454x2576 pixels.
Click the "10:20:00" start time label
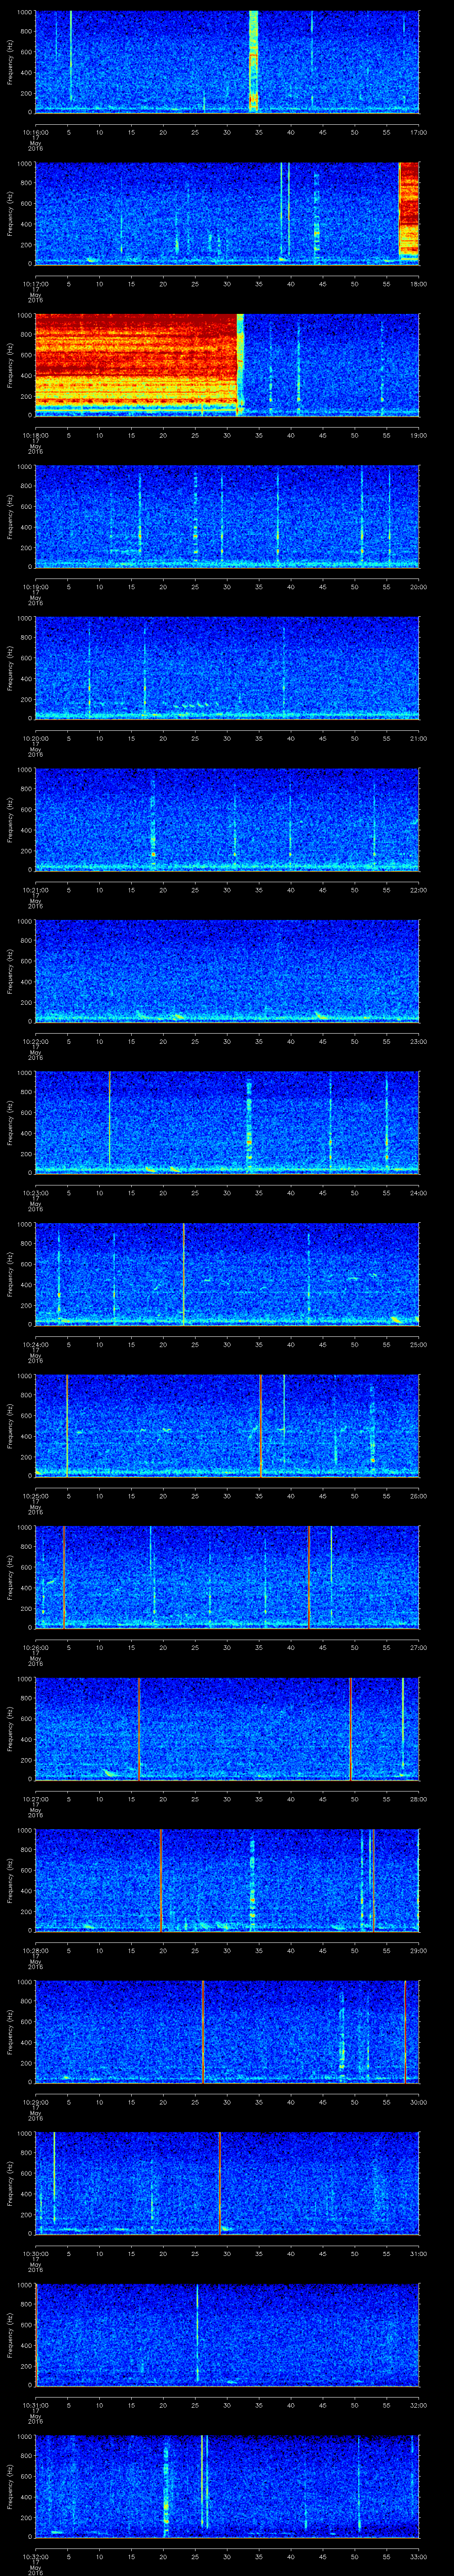35,738
